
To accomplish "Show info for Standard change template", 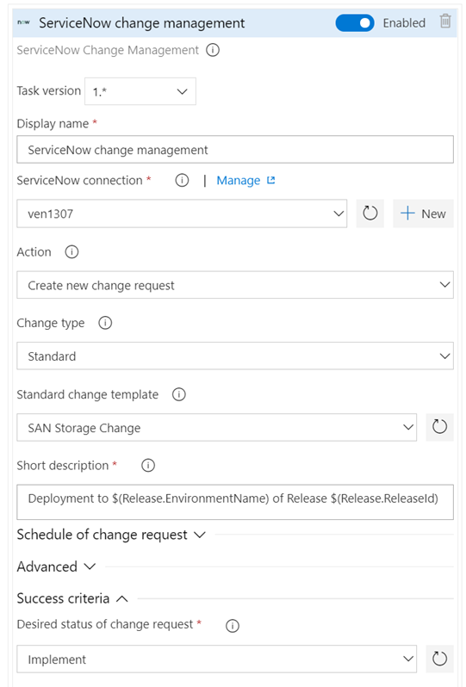I will 179,394.
